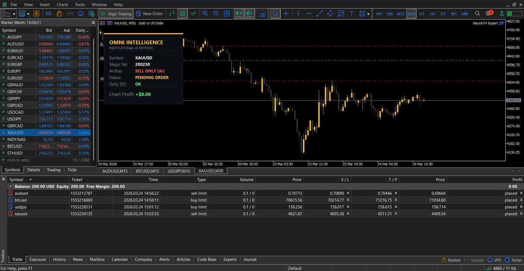Open the search magnifier icon

[477, 14]
